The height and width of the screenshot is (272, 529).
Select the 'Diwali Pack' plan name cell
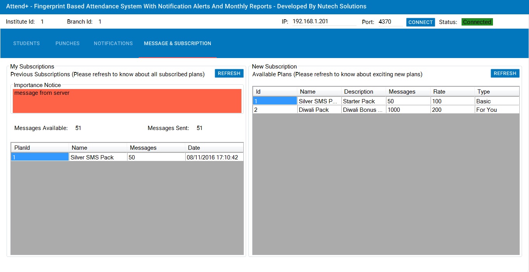coord(319,109)
